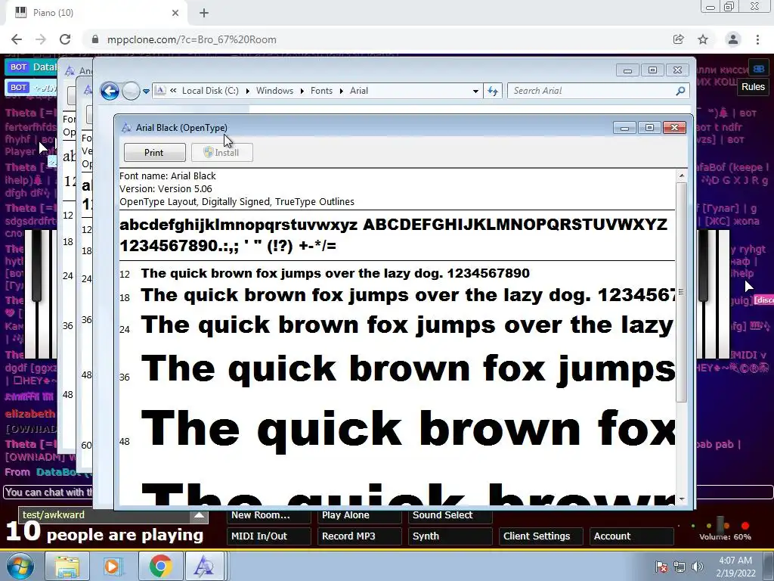
Task: Click the speaker volume tray icon
Action: point(698,567)
